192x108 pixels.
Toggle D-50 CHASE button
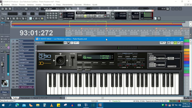click(80, 70)
